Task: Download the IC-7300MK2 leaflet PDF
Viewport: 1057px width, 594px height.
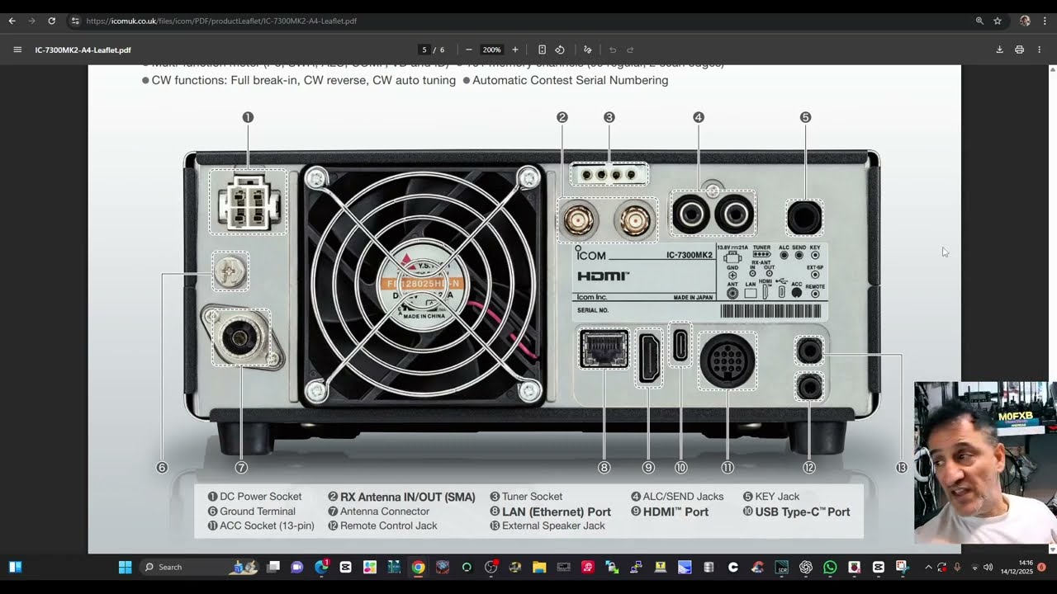Action: (x=999, y=49)
